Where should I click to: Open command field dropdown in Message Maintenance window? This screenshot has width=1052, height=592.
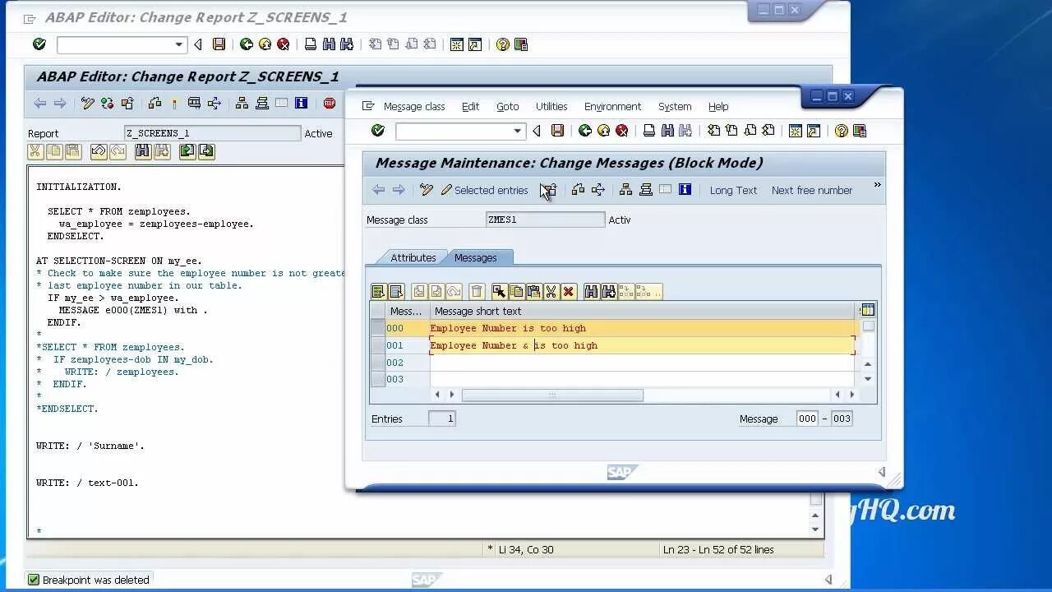(x=518, y=131)
